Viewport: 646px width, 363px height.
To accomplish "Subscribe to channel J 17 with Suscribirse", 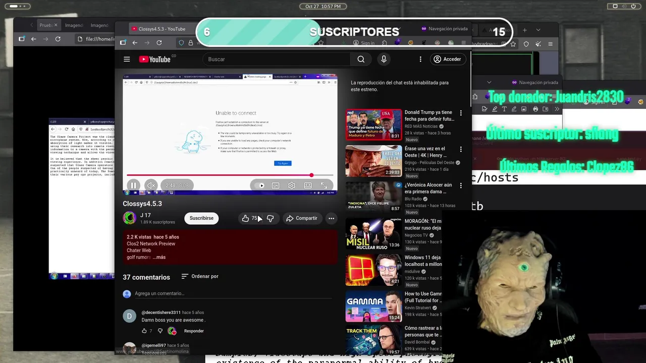I will coord(201,218).
